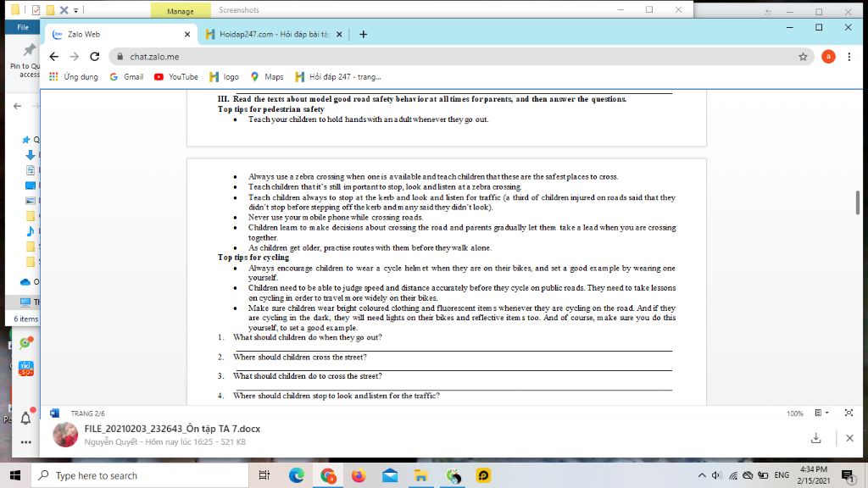Click Pin to Quick access in Explorer

(25, 61)
